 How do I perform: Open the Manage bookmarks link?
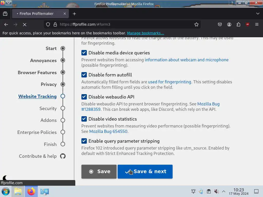click(x=145, y=33)
